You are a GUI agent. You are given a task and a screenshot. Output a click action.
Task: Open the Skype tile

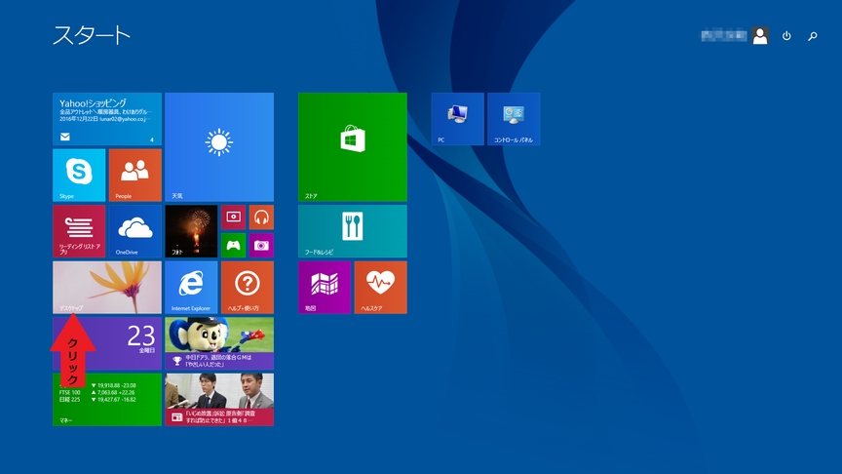pos(79,175)
